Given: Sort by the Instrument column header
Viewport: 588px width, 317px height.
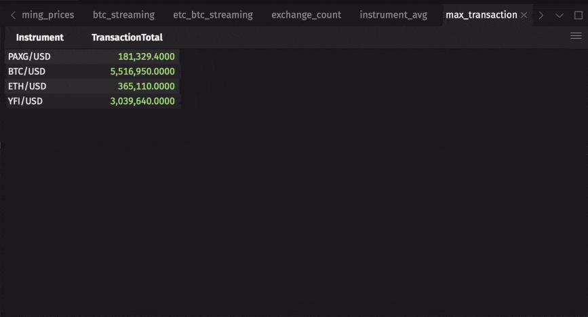Looking at the screenshot, I should pyautogui.click(x=40, y=38).
